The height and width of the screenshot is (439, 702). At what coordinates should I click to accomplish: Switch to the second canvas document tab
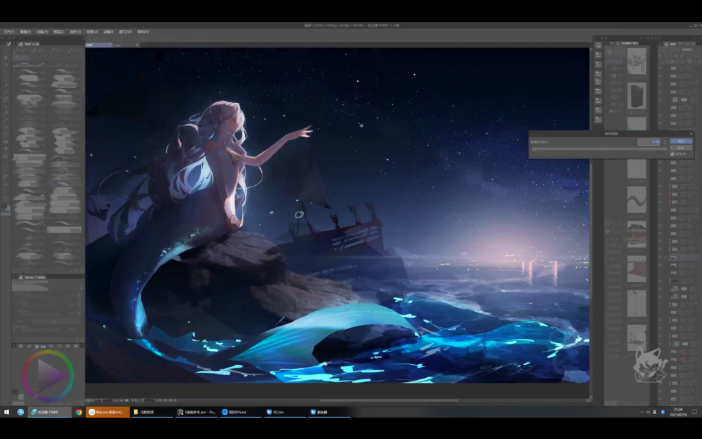tap(125, 45)
